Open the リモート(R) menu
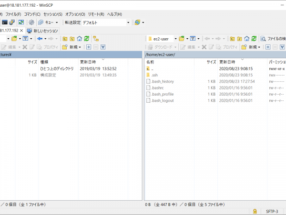The image size is (286, 215). (96, 14)
